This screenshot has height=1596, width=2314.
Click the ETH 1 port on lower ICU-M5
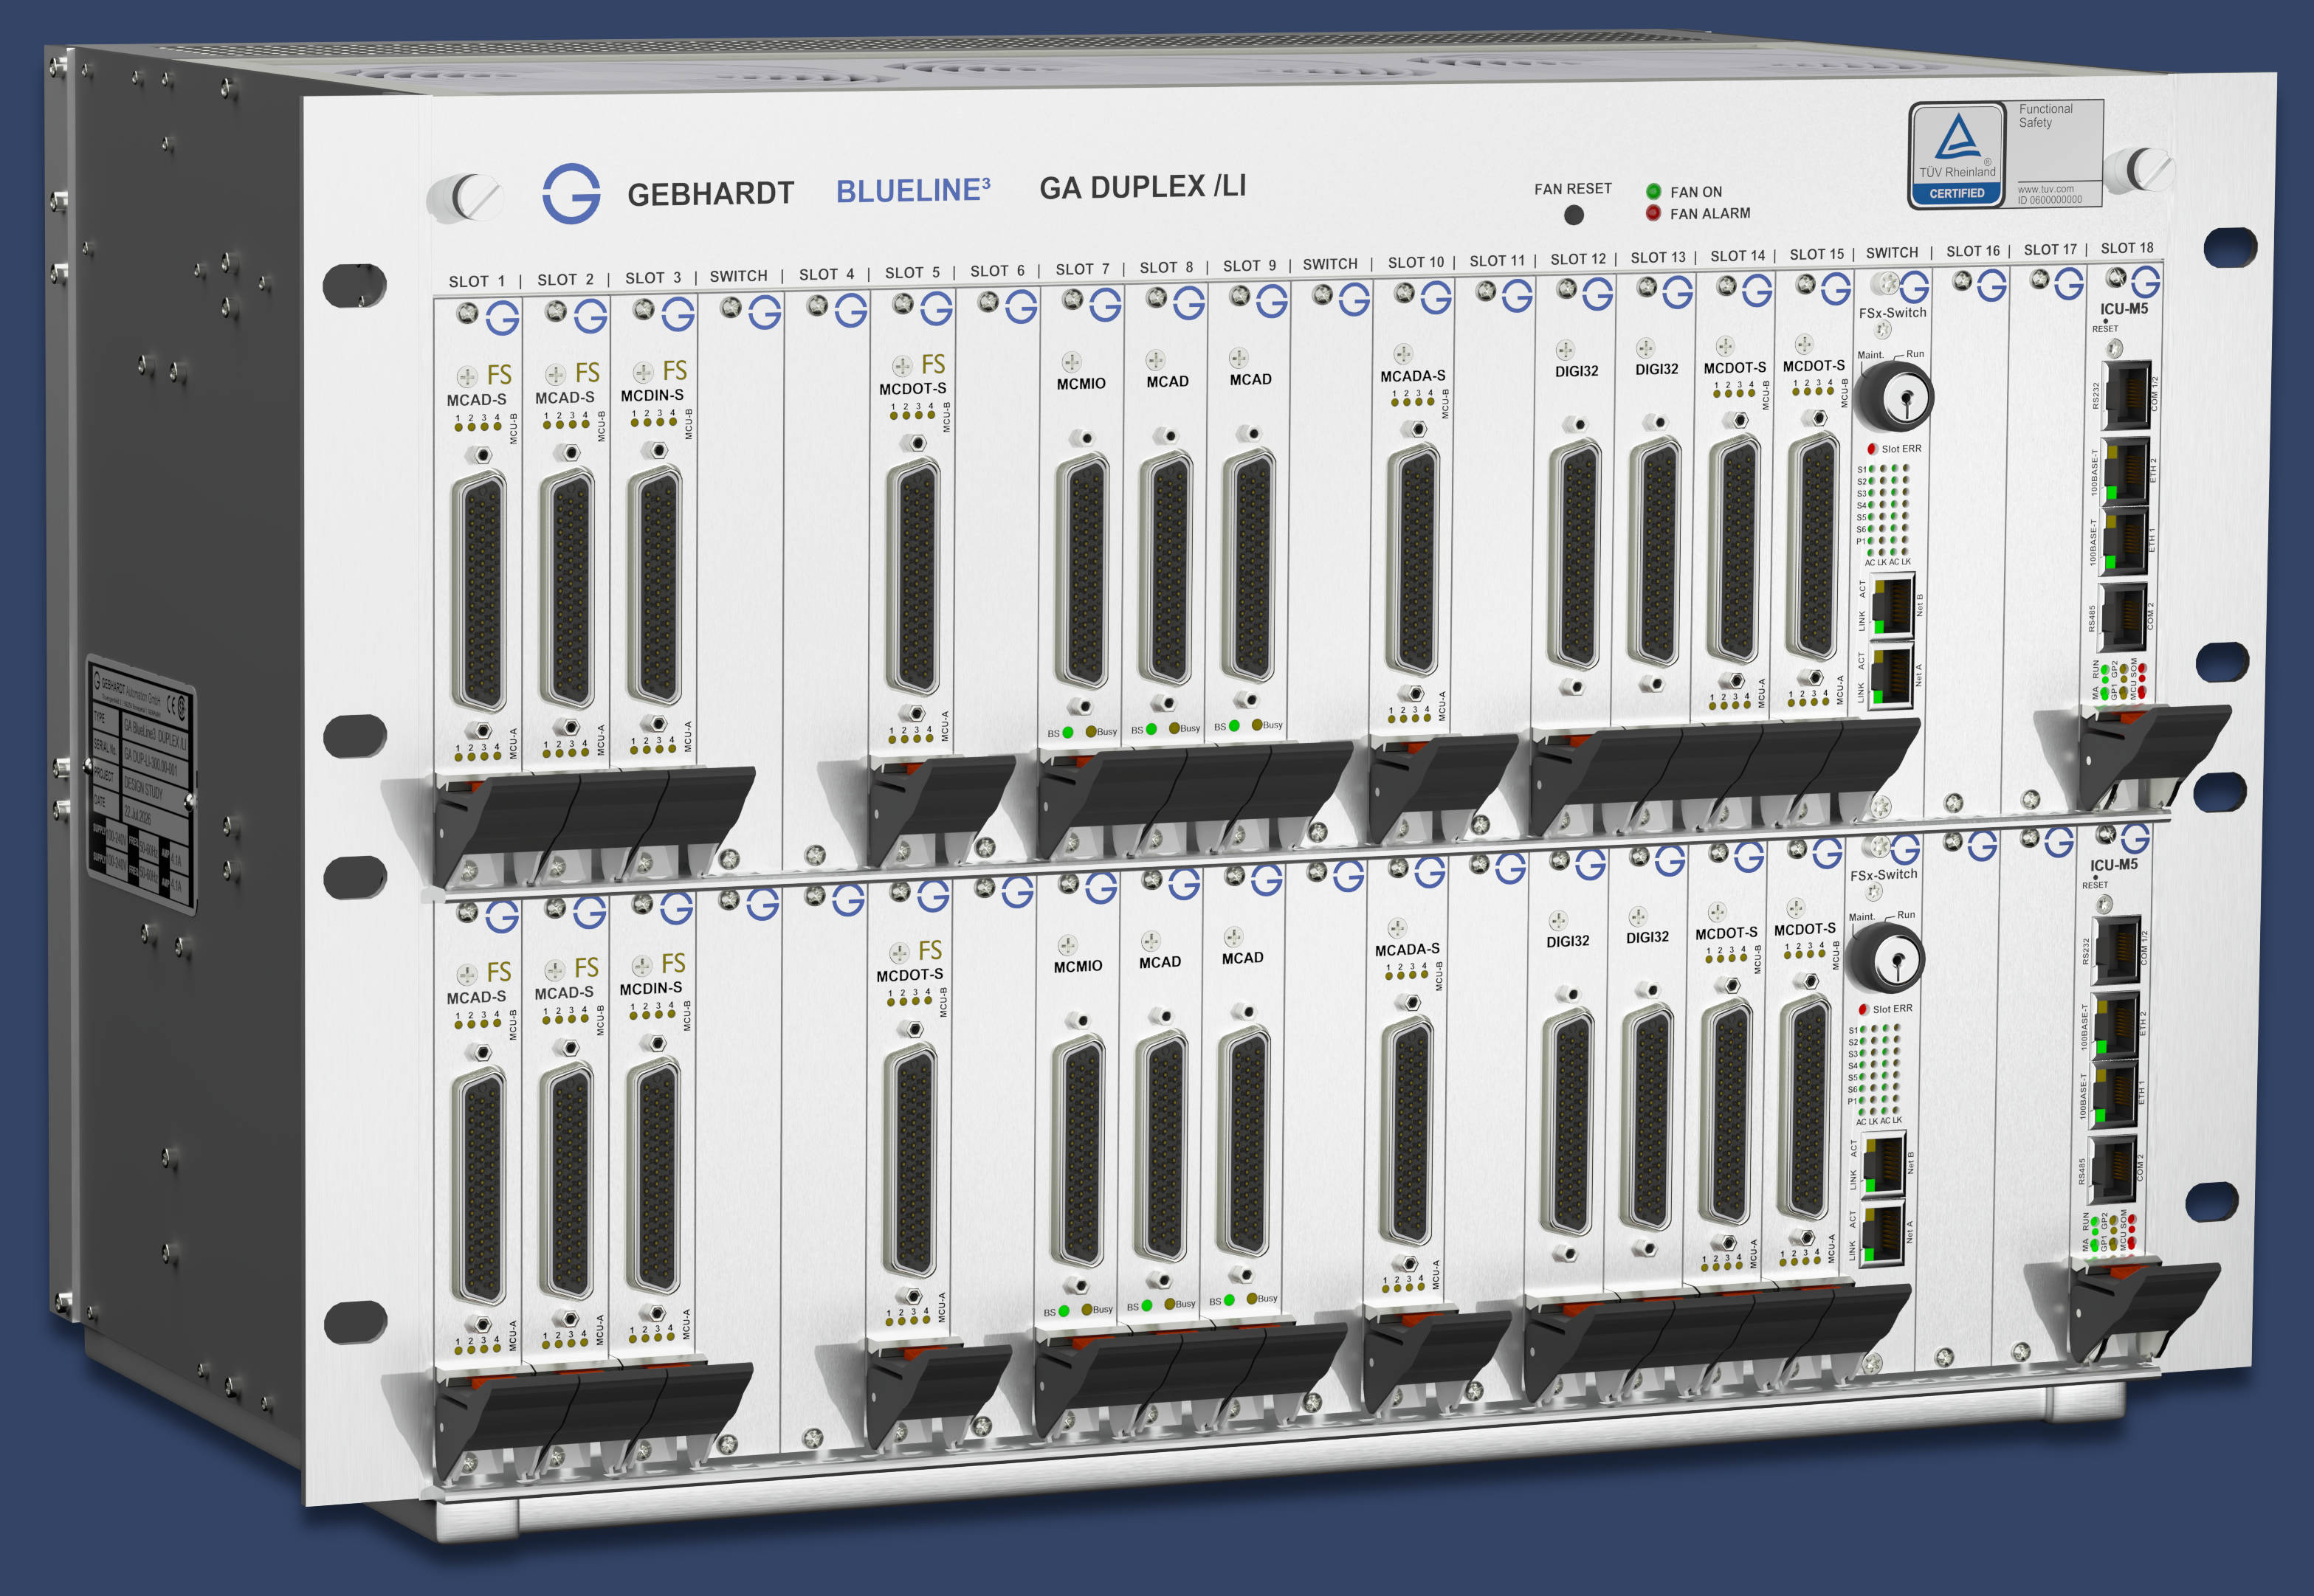(2114, 1095)
